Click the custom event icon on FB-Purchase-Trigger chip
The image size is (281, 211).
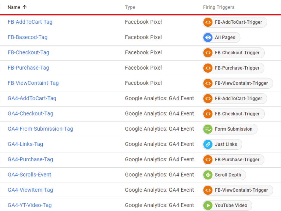(x=207, y=68)
